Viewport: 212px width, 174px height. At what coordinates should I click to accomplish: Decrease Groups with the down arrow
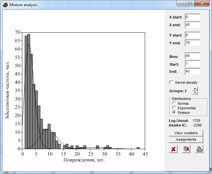[x=195, y=92]
